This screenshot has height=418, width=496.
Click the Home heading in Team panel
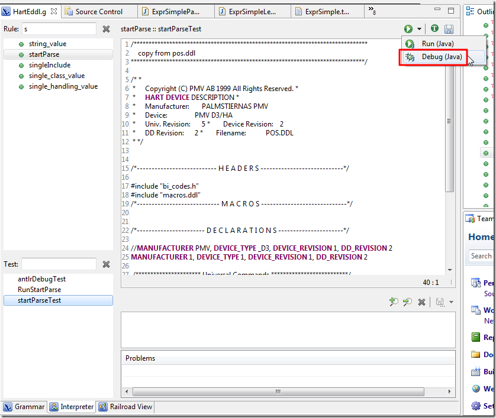click(481, 236)
